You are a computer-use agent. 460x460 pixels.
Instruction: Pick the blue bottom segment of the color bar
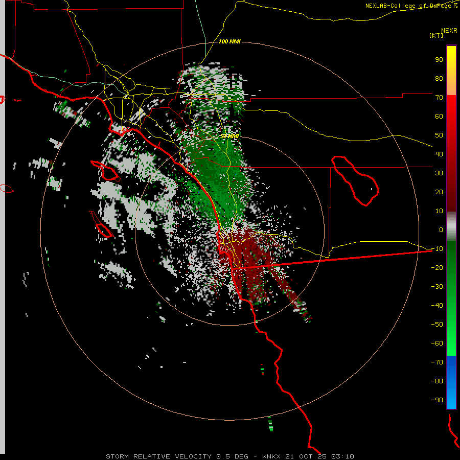tap(451, 382)
